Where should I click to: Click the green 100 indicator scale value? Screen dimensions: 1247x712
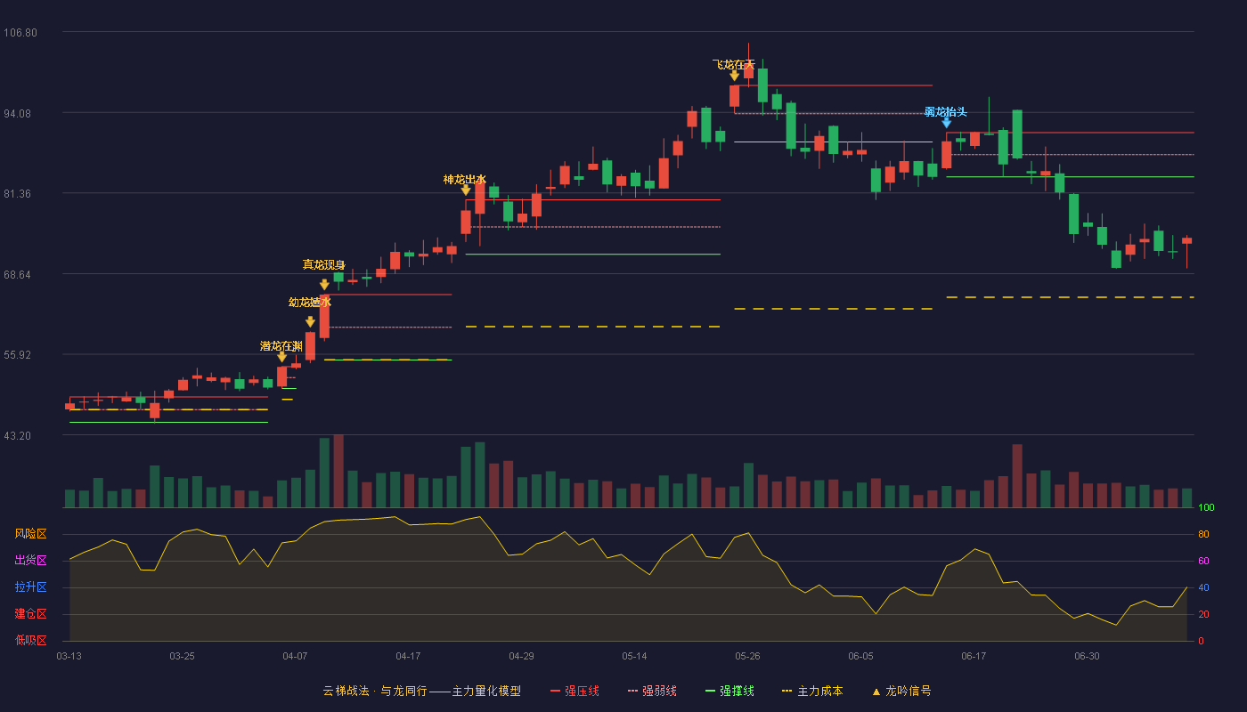tap(1206, 508)
